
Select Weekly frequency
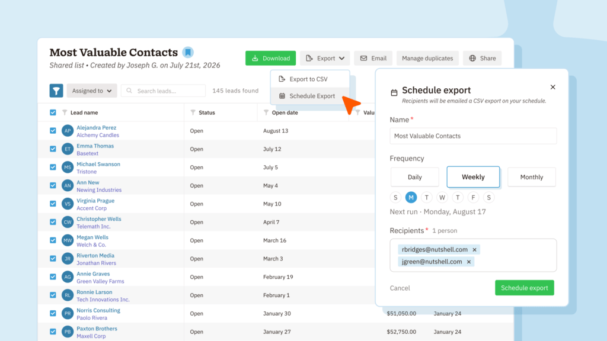(x=473, y=176)
